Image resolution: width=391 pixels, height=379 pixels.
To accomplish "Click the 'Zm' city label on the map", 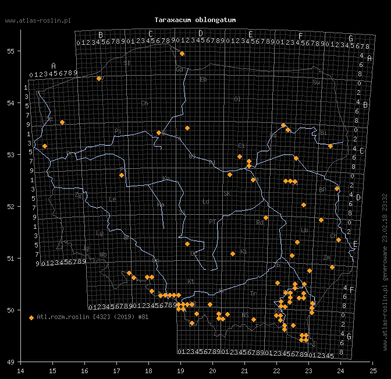I will click(x=327, y=258).
